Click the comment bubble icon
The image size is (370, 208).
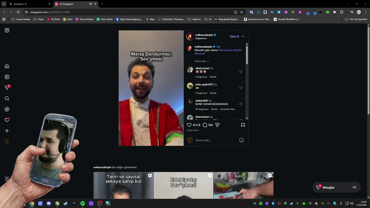[205, 125]
